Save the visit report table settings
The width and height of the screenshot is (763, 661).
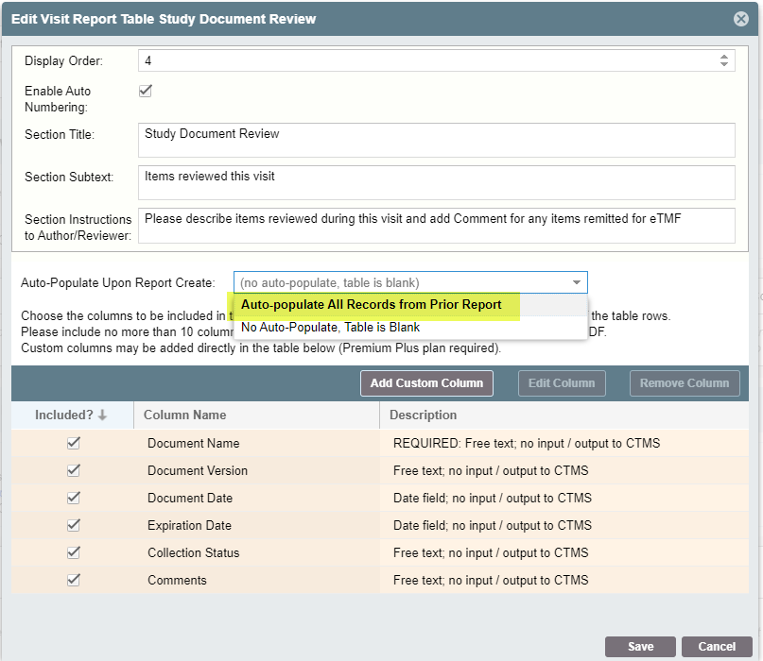(x=640, y=647)
